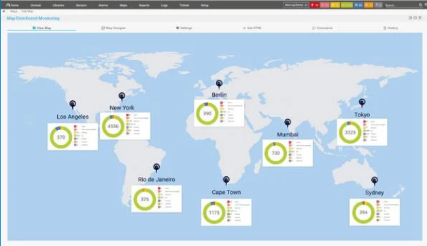Click the yellow warning status badge

pos(335,5)
